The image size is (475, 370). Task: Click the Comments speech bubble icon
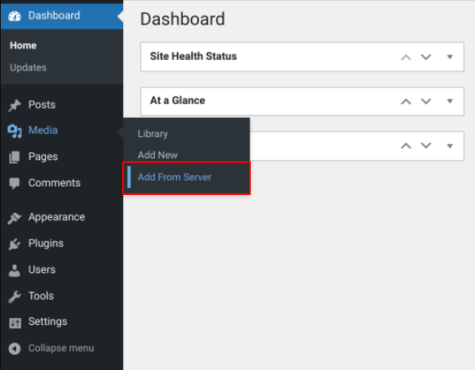point(15,183)
